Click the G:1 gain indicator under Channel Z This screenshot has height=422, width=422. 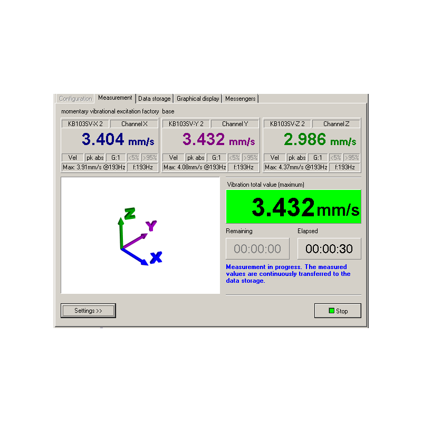pos(317,158)
